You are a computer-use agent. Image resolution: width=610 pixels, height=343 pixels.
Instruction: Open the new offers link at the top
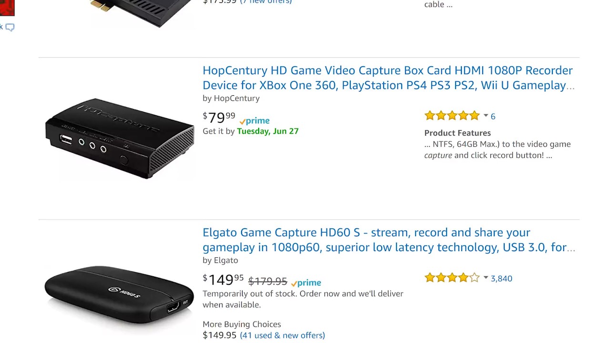[266, 2]
